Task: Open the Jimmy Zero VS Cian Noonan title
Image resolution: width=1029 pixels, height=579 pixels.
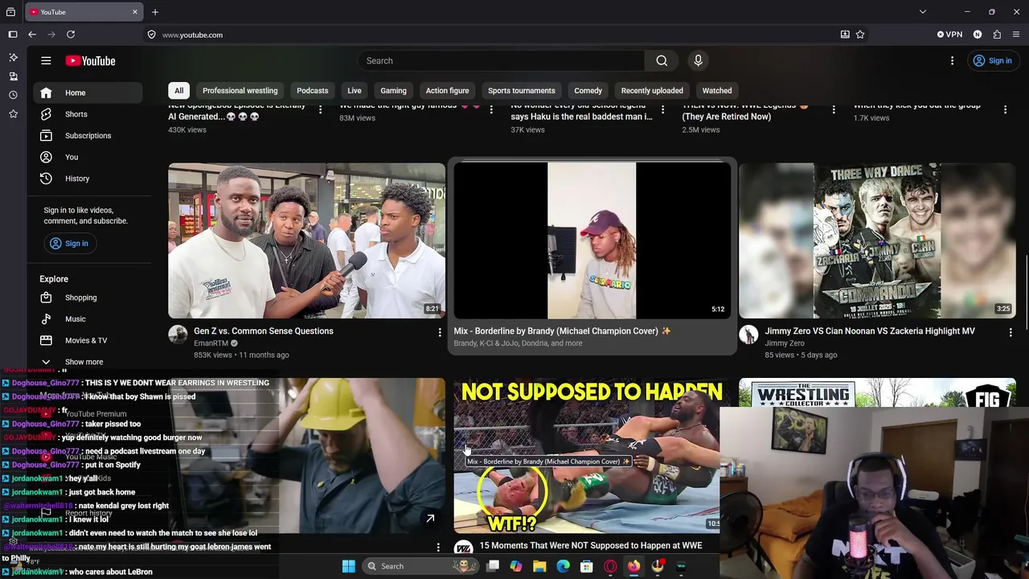Action: click(x=870, y=331)
